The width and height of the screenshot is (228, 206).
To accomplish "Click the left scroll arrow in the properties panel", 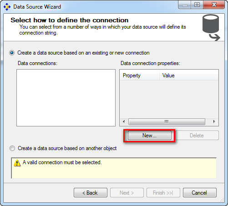I will 124,121.
